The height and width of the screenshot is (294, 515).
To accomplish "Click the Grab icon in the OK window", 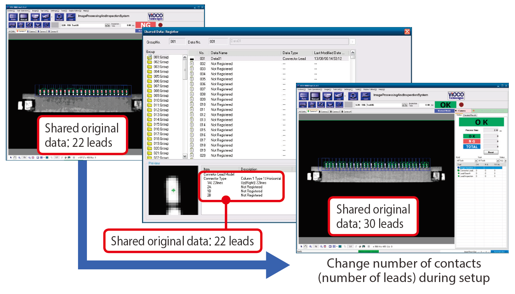I will point(327,96).
